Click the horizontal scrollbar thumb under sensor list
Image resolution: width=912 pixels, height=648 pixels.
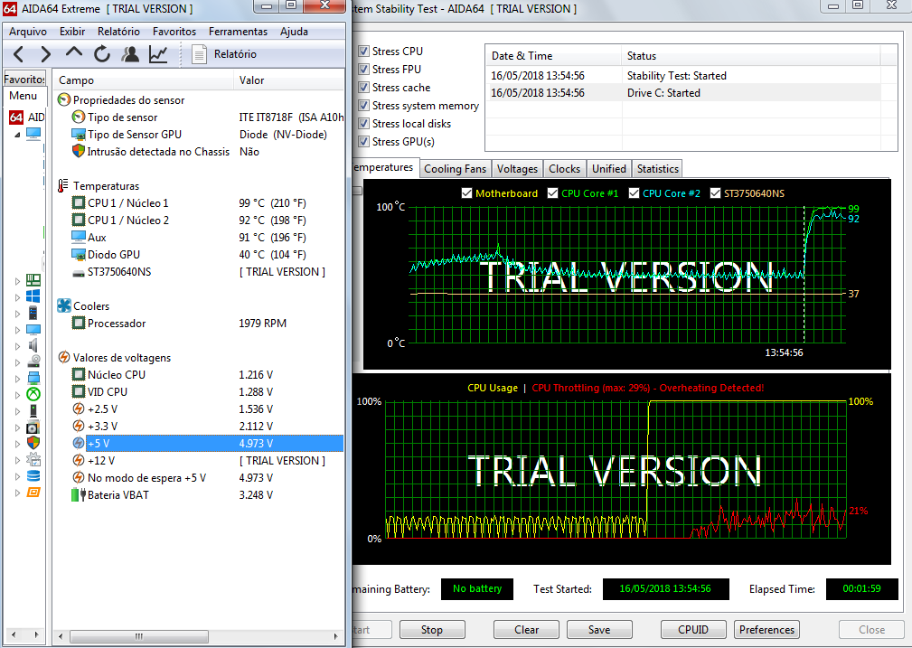pos(139,636)
